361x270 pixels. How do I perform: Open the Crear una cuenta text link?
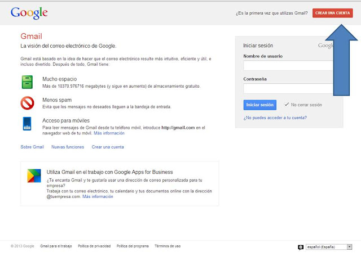coord(108,147)
